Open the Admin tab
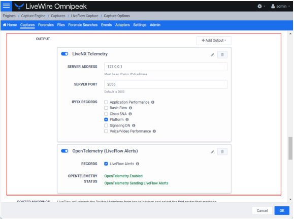The width and height of the screenshot is (294, 219). (155, 25)
